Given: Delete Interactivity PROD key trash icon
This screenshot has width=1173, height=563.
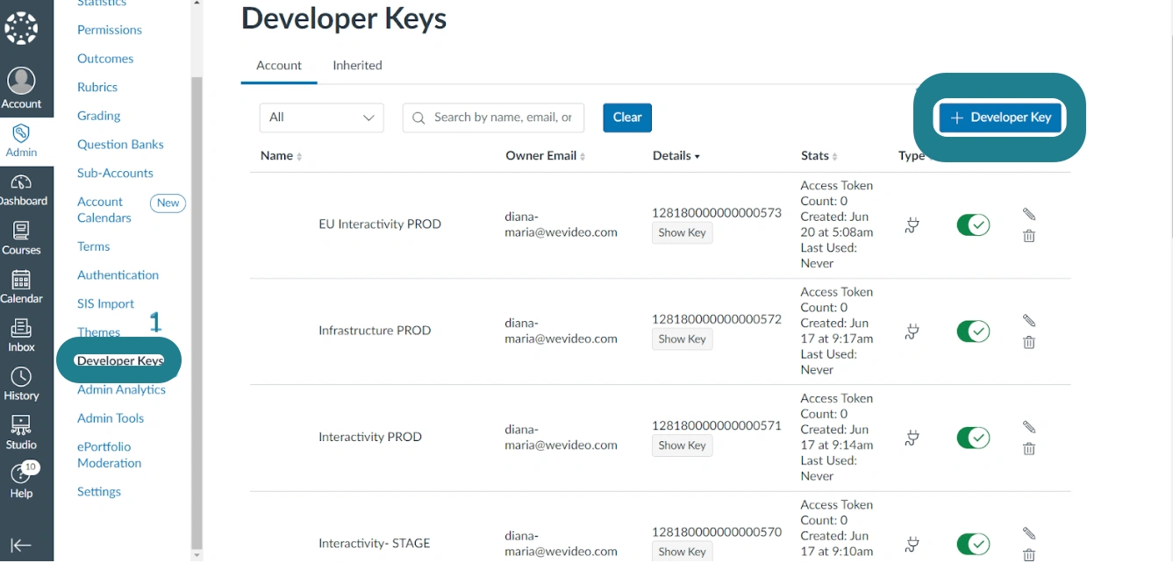Looking at the screenshot, I should click(x=1029, y=448).
